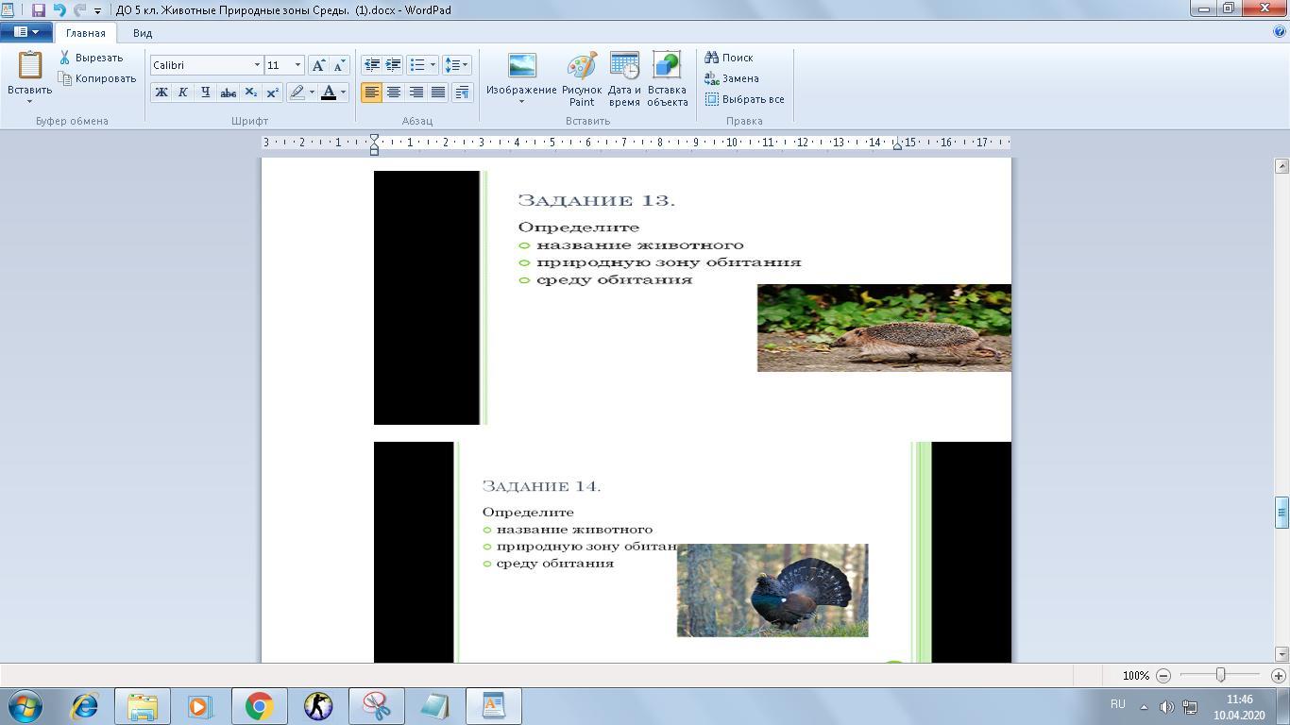Click the Замена replace button
The image size is (1290, 725).
pyautogui.click(x=732, y=78)
